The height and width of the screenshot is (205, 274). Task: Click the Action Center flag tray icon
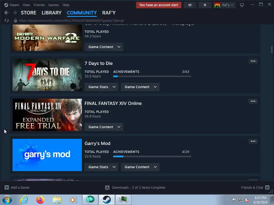point(234,200)
